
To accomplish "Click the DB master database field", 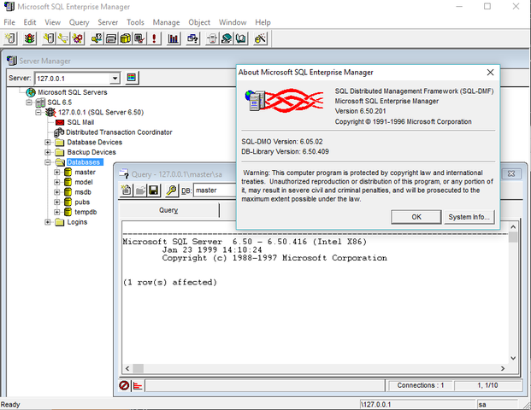I will click(215, 190).
